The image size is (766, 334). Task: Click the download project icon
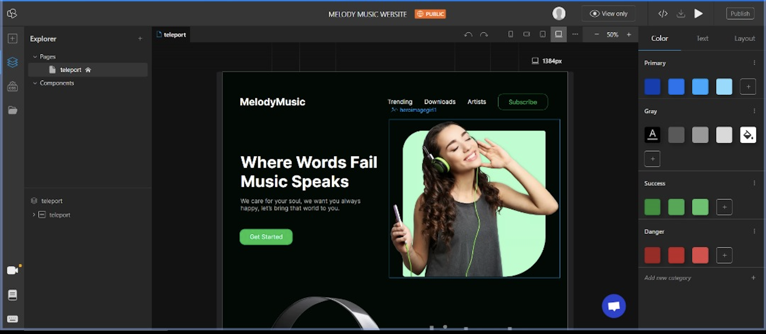[681, 14]
